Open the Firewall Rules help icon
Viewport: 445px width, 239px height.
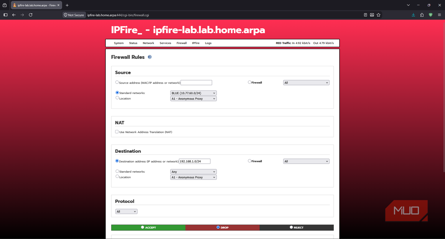point(150,57)
